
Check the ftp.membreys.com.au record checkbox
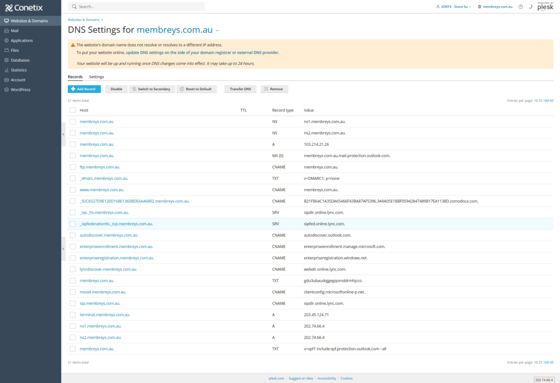pos(73,167)
